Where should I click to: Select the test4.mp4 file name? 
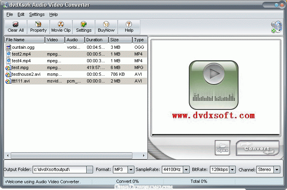pos(21,61)
